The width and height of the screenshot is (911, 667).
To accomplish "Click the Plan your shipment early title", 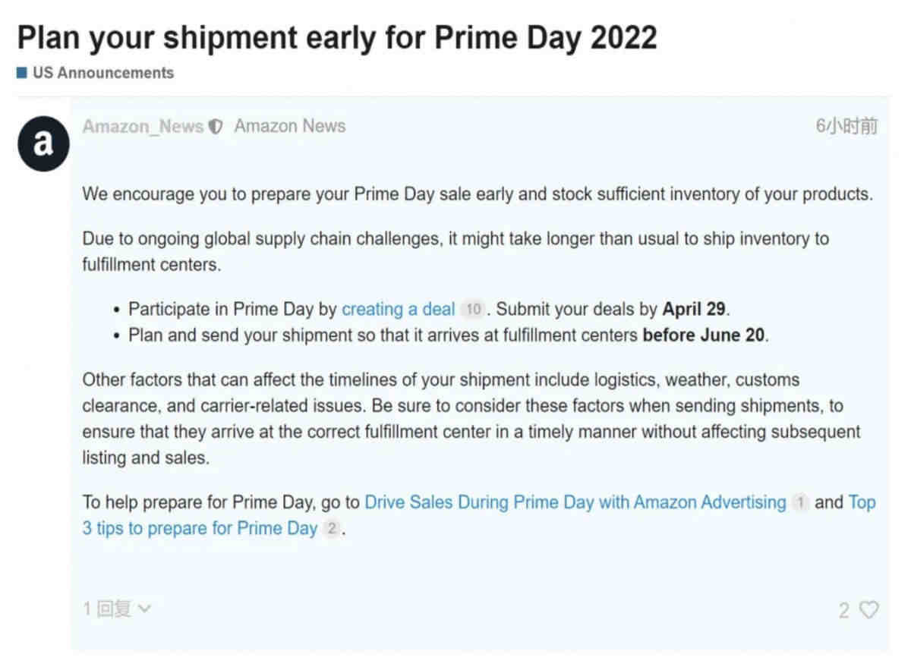I will click(x=337, y=37).
